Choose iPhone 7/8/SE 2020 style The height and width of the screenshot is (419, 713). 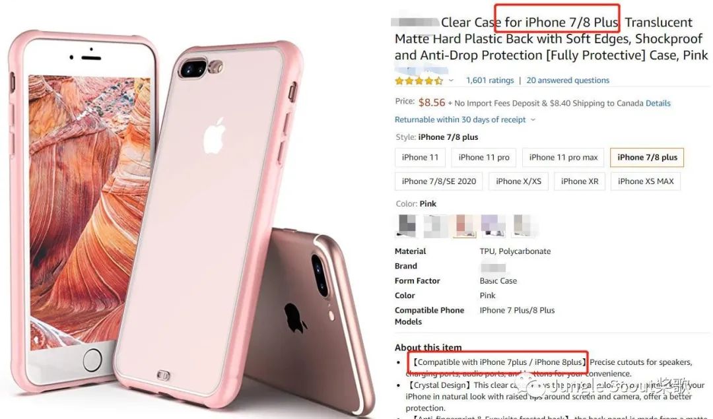439,181
